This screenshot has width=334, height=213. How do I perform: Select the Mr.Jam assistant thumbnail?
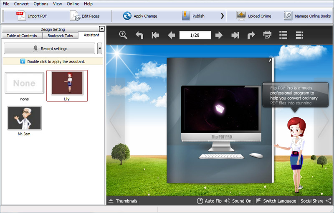(25, 118)
